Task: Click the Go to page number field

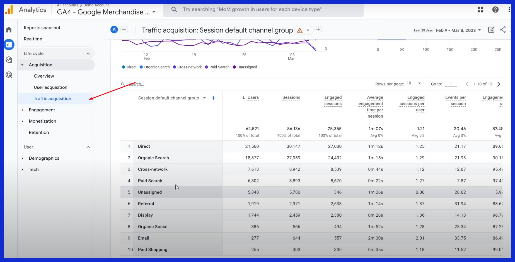Action: point(451,83)
